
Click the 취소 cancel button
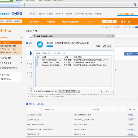click(107, 92)
